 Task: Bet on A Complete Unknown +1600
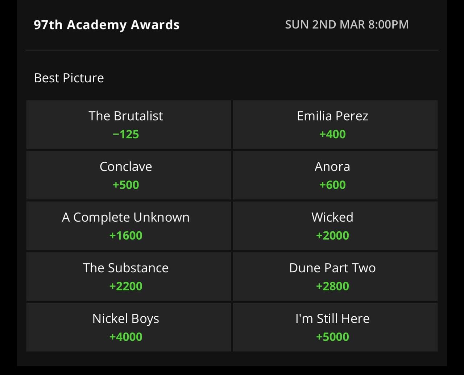coord(128,226)
